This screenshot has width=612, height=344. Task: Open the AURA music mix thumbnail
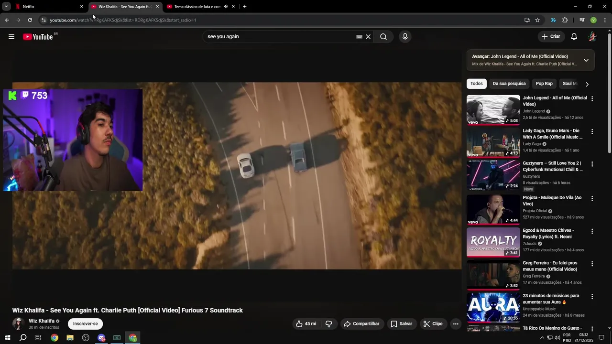[493, 308]
